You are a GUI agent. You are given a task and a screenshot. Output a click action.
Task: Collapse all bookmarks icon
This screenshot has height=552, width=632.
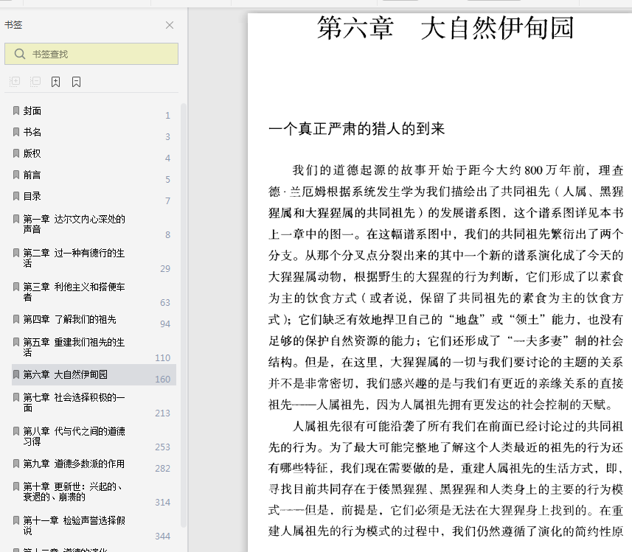(35, 82)
